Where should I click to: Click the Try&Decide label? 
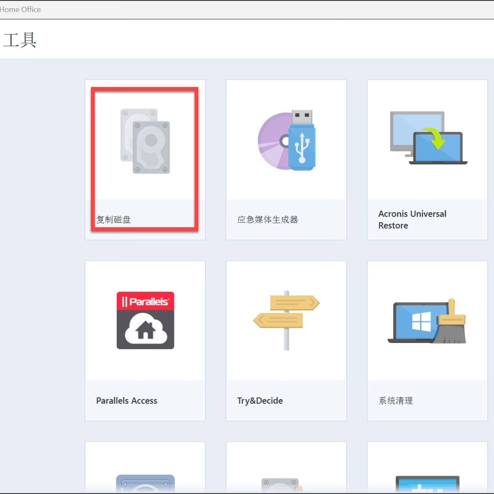click(260, 401)
